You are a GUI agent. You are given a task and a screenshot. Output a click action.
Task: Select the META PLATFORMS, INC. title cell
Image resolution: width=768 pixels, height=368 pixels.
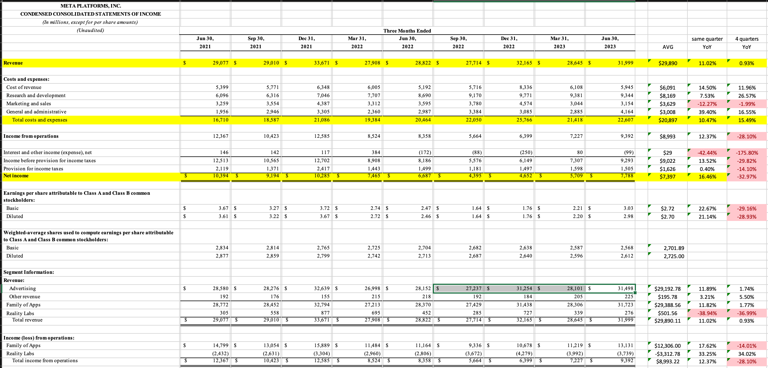click(91, 6)
